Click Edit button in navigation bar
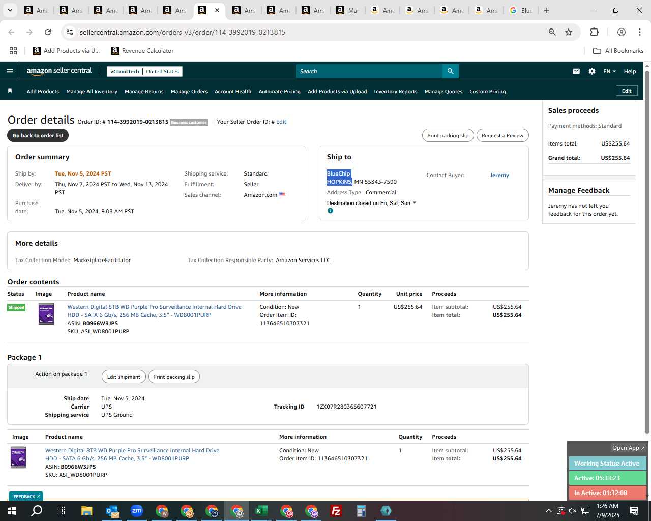Screen dimensions: 651x521 point(627,91)
